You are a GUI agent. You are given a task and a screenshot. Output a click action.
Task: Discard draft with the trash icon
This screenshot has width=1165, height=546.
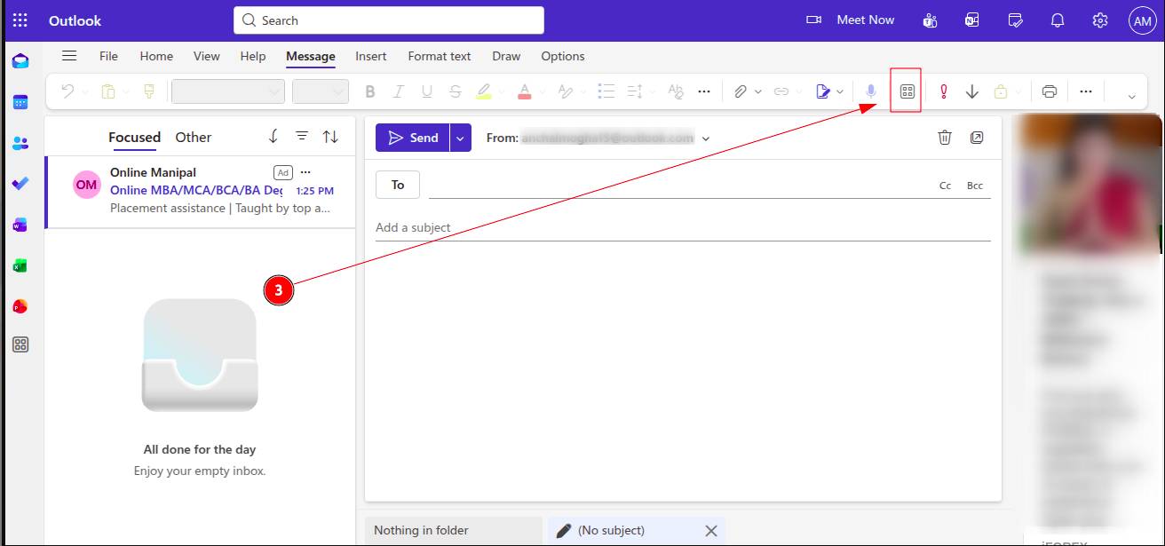pyautogui.click(x=945, y=138)
